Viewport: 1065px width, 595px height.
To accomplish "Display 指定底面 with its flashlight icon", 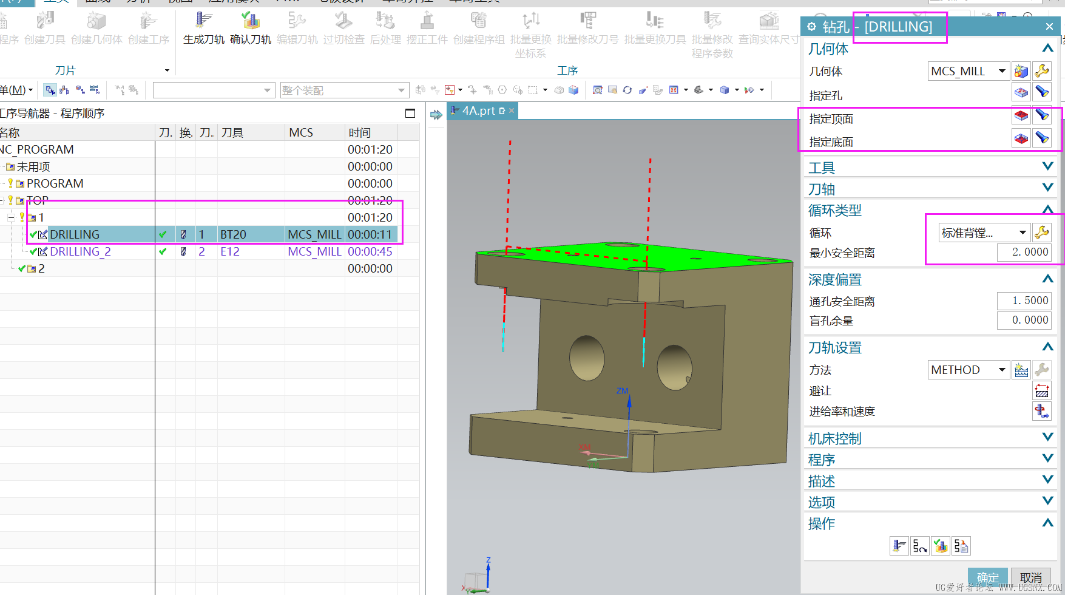I will coord(1042,138).
